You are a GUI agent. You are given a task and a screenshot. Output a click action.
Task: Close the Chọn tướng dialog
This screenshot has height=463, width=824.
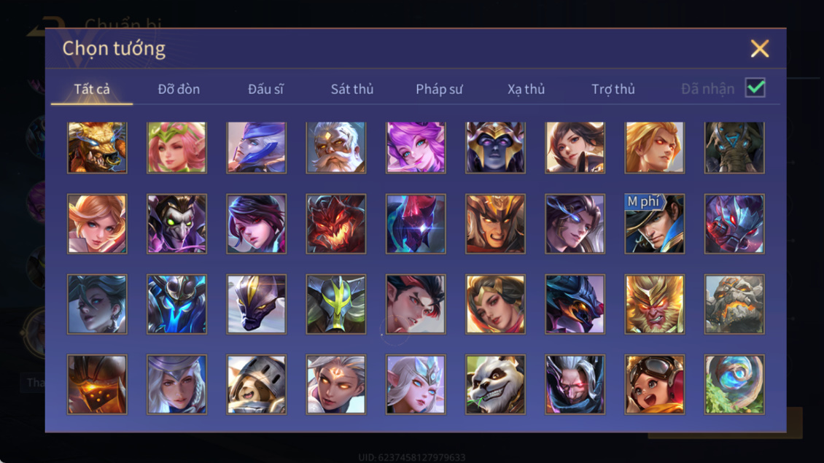pyautogui.click(x=759, y=48)
